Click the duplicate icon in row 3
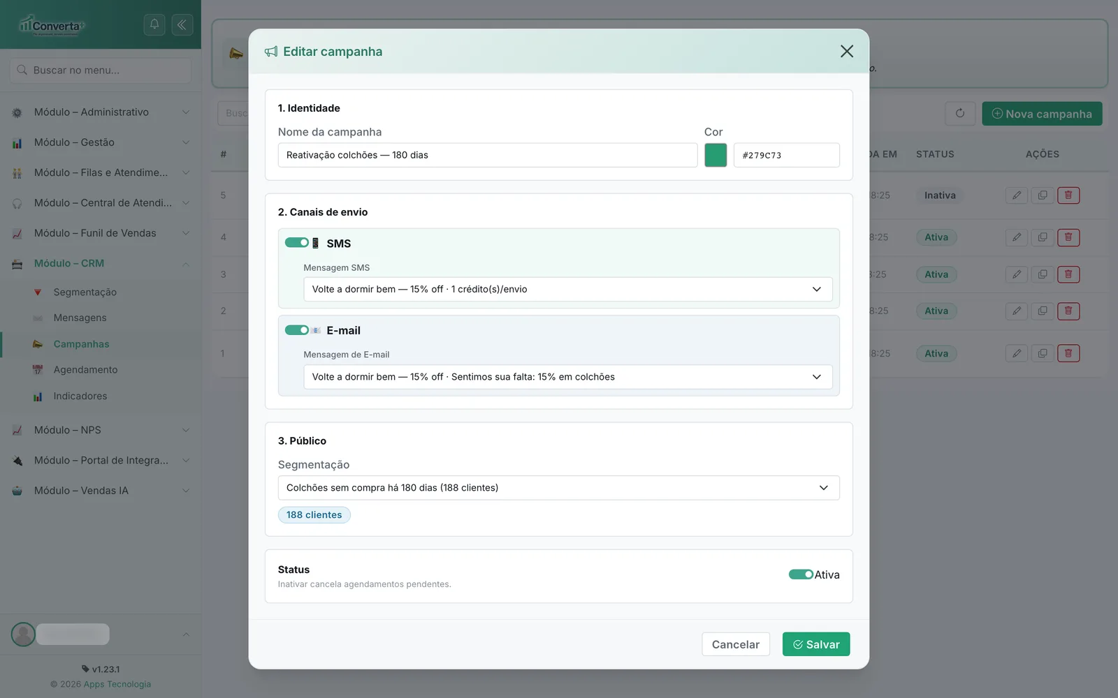 coord(1043,274)
